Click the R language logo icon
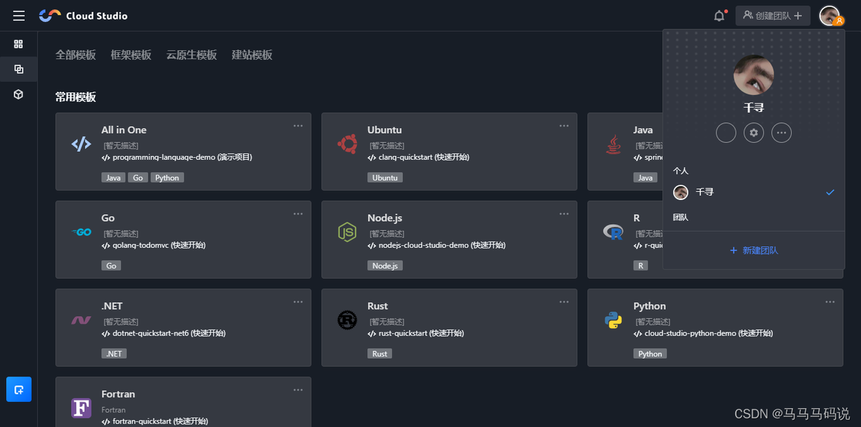The image size is (861, 427). 613,232
